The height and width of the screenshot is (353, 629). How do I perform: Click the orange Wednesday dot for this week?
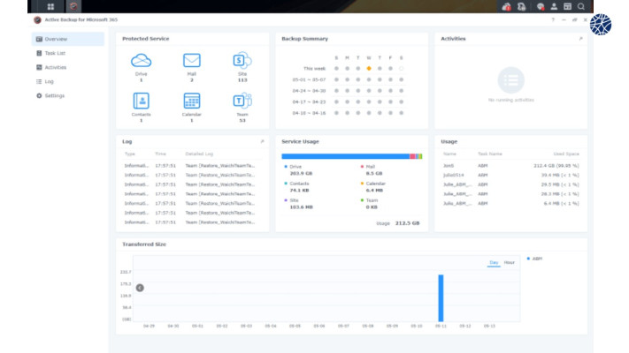(369, 69)
